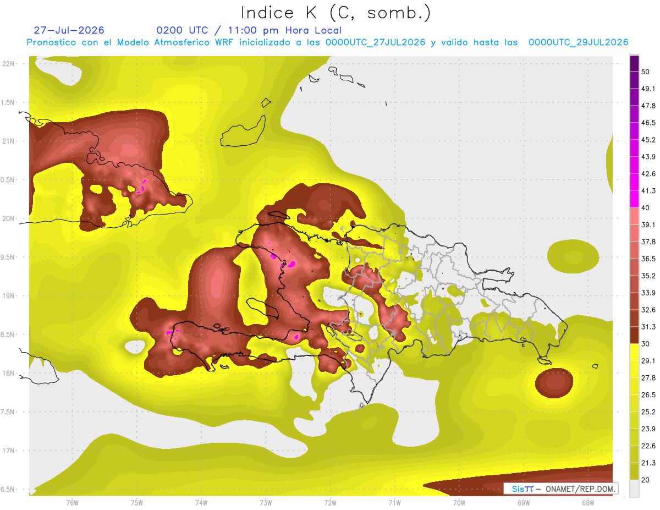Image resolution: width=660 pixels, height=510 pixels.
Task: Click the '18N' latitude label
Action: click(8, 373)
